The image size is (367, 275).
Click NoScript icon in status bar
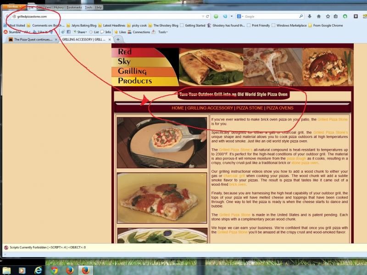6,247
